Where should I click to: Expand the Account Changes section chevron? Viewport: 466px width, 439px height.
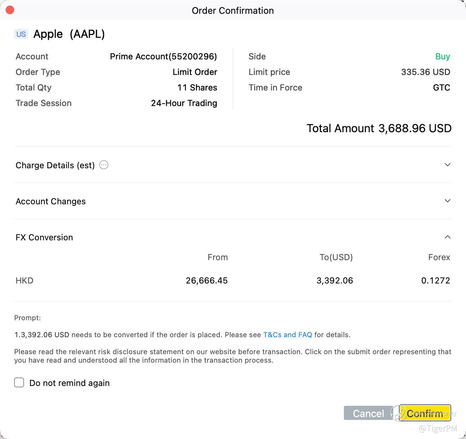[x=447, y=201]
